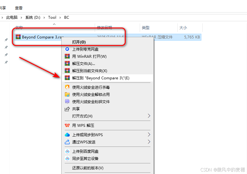Open the chevron before 此电脑 in address bar
Image resolution: width=247 pixels, height=174 pixels.
pyautogui.click(x=2, y=17)
